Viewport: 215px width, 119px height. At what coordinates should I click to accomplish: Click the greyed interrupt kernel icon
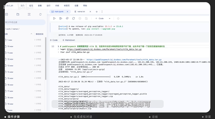(x=80, y=18)
